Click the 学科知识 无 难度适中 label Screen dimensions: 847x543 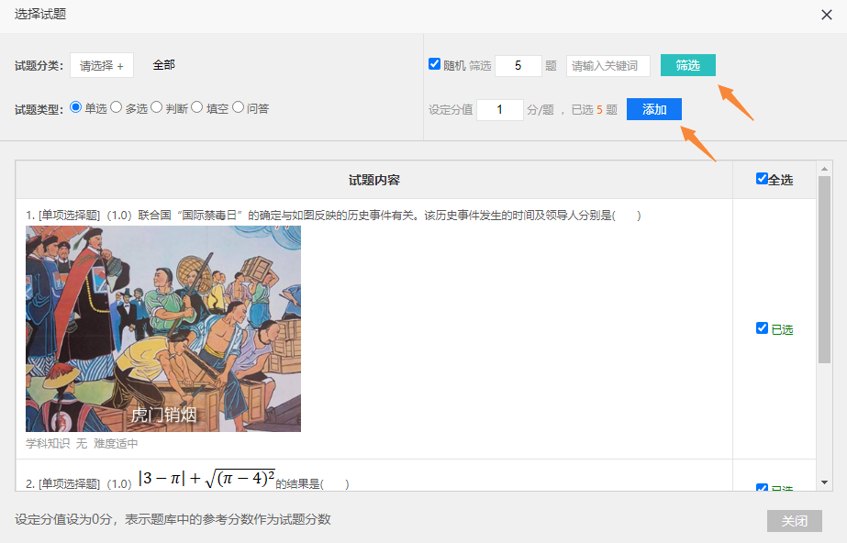click(82, 444)
